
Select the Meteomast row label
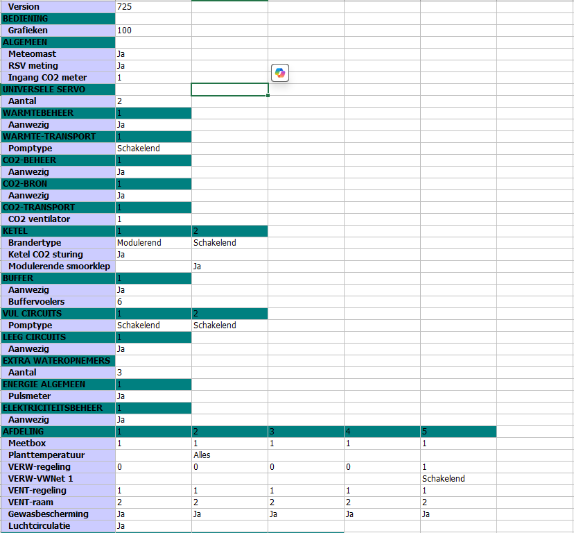click(58, 54)
